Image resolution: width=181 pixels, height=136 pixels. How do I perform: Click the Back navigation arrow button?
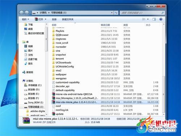click(x=21, y=13)
